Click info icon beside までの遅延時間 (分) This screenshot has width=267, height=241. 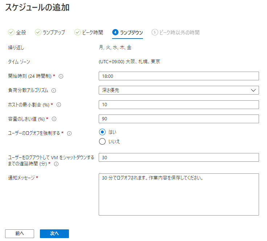point(56,164)
